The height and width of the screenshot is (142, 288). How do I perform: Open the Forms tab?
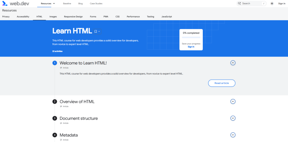(x=93, y=17)
